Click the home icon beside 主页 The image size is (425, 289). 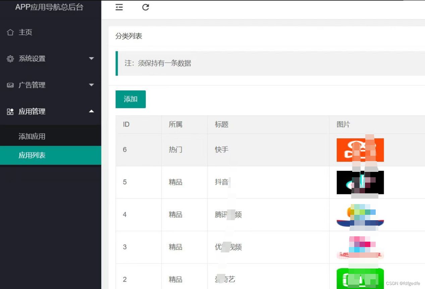[10, 32]
